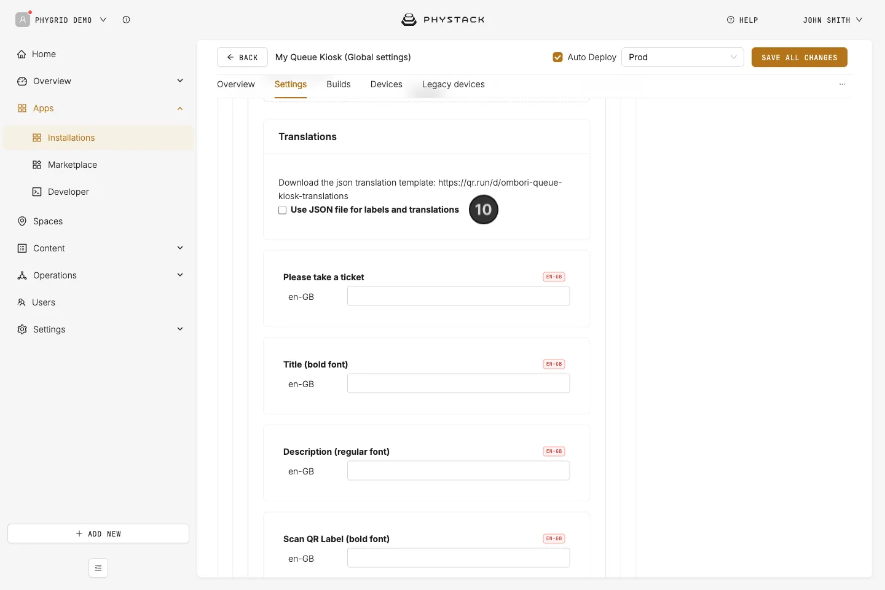Click the Phystack logo
The height and width of the screenshot is (590, 885).
(443, 20)
